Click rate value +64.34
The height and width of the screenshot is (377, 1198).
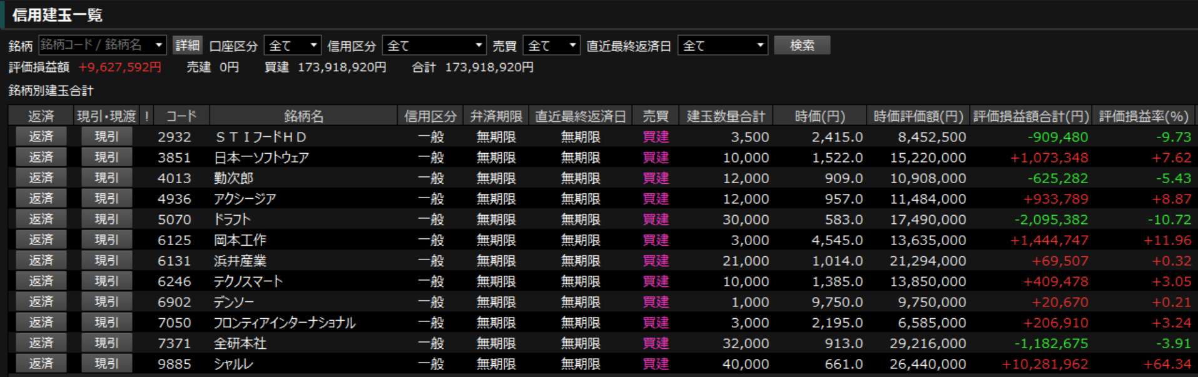tap(1167, 364)
